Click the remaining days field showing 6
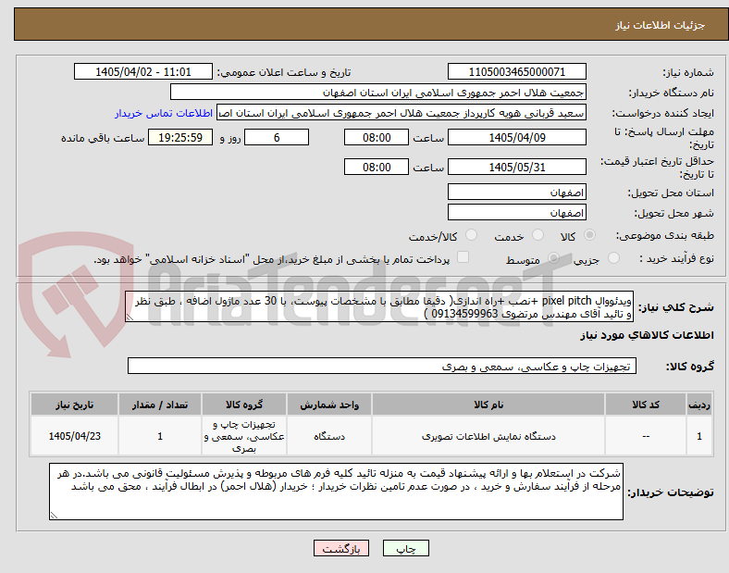The height and width of the screenshot is (573, 729). (x=277, y=138)
